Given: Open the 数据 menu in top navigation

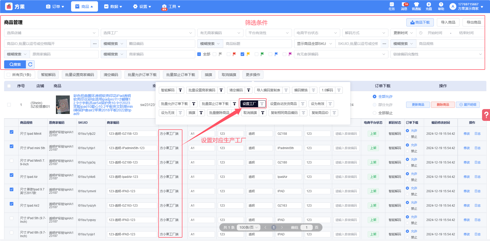Looking at the screenshot, I should click(113, 7).
